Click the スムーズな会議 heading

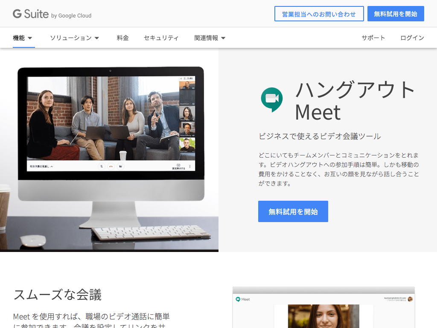click(x=58, y=295)
